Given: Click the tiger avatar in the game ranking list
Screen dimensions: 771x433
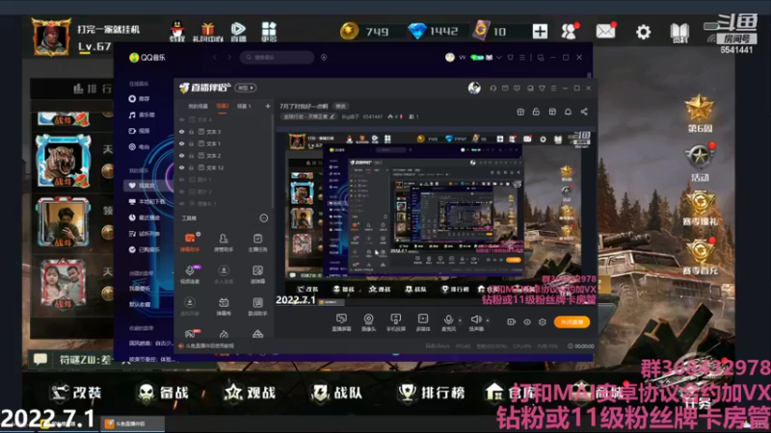Looking at the screenshot, I should (x=64, y=161).
